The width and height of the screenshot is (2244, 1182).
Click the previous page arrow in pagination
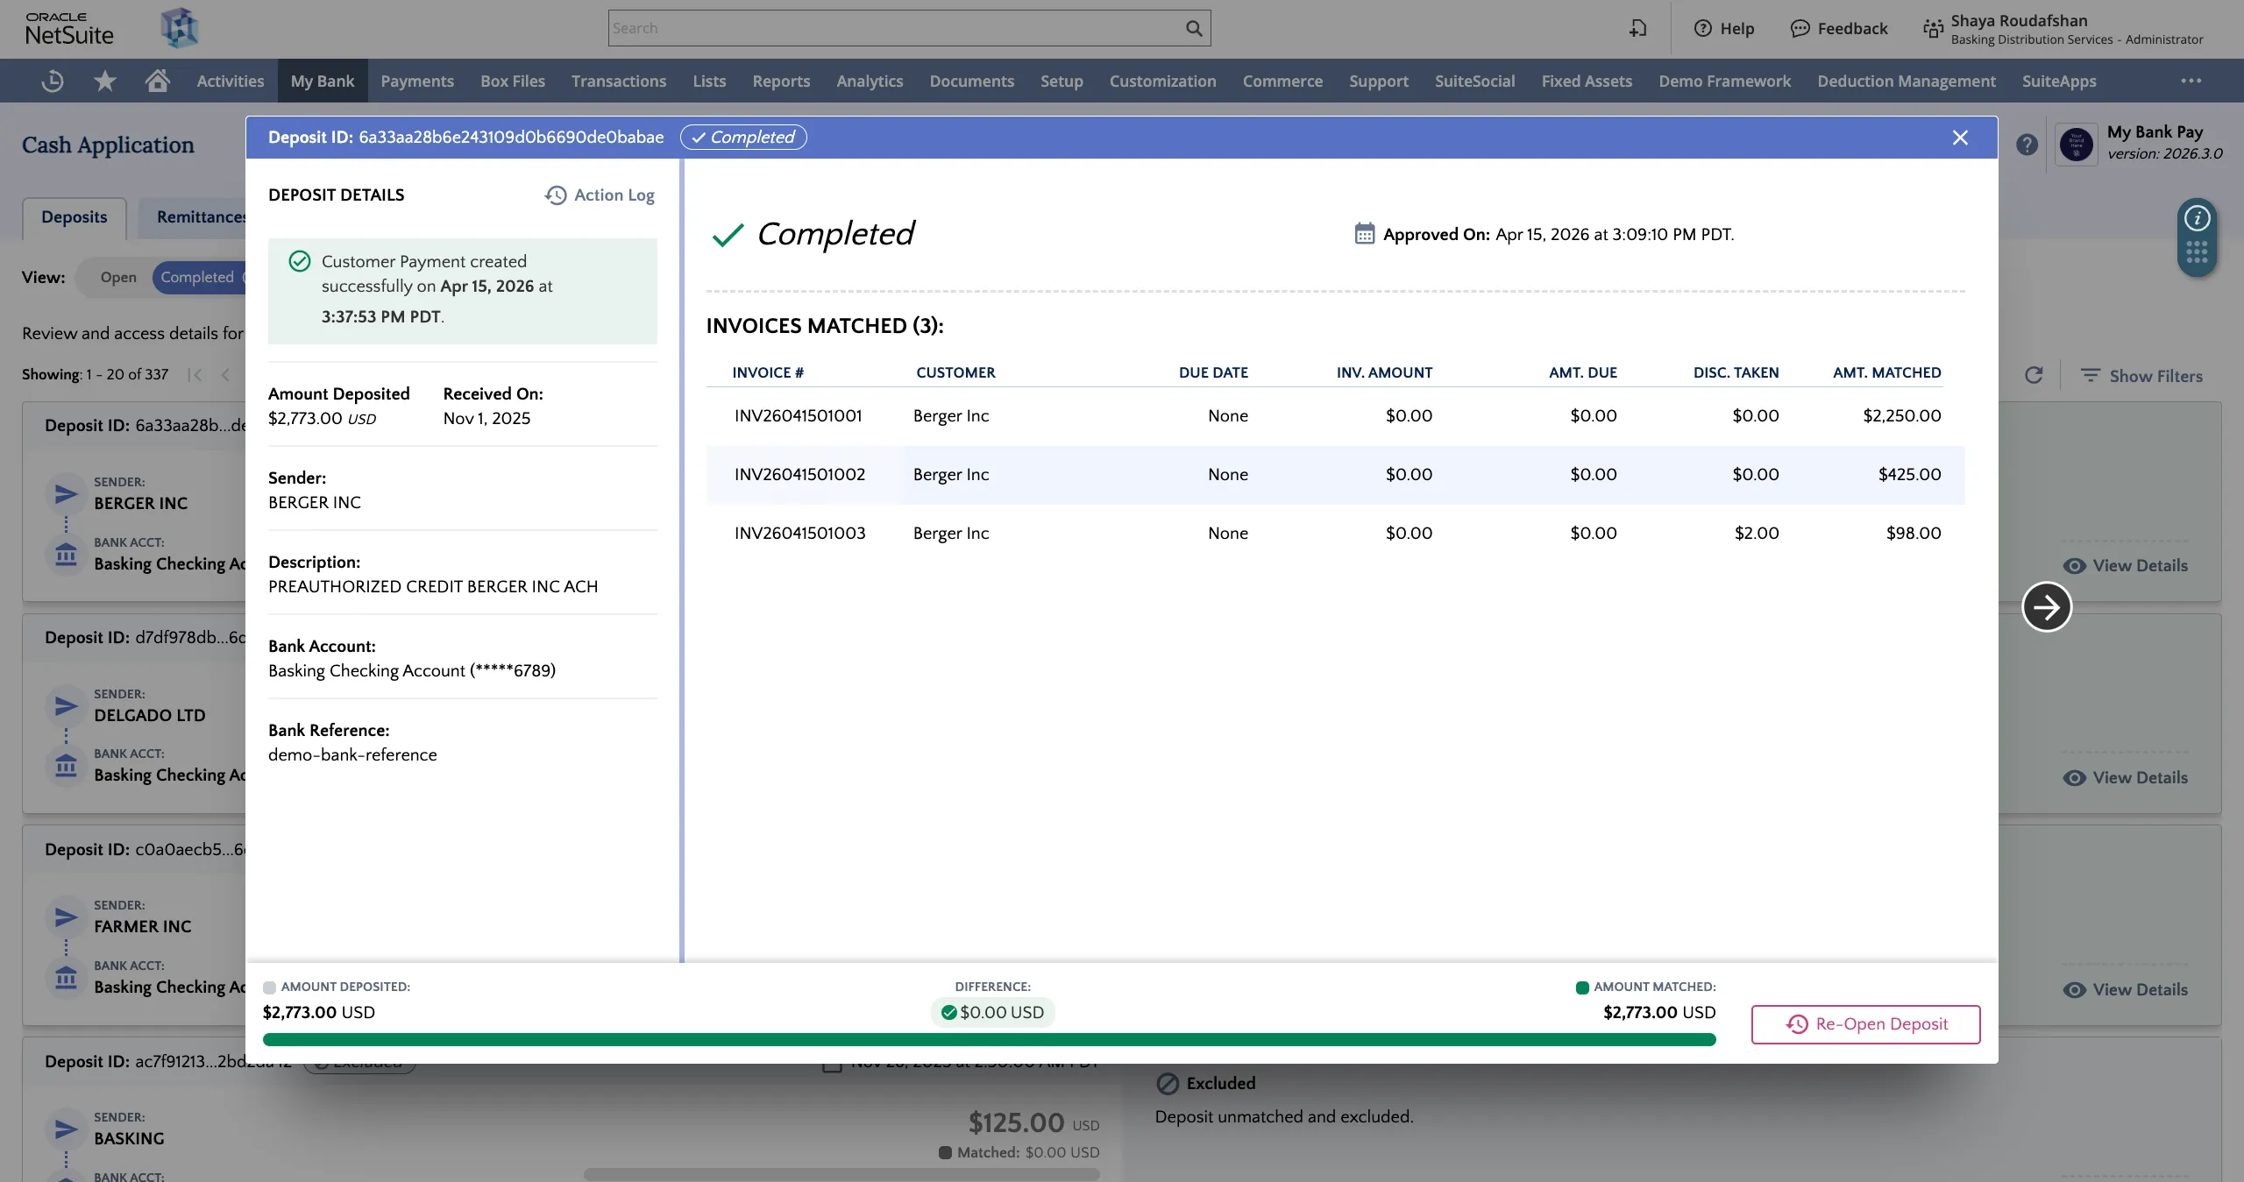[x=225, y=375]
